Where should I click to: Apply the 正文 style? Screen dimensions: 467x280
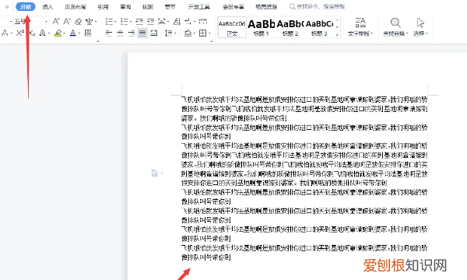pos(232,27)
